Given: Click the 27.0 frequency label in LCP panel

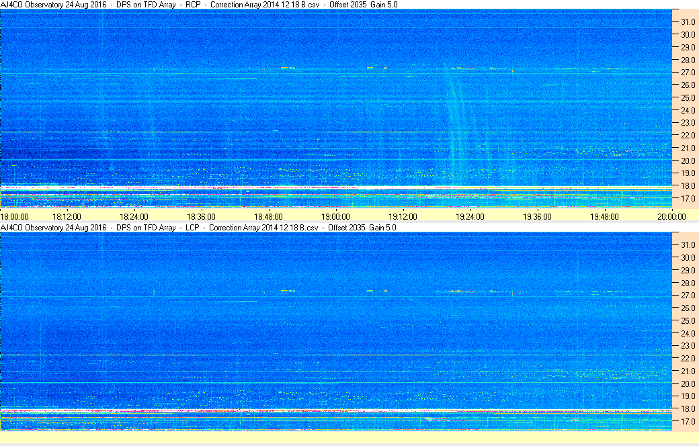Looking at the screenshot, I should pyautogui.click(x=688, y=296).
